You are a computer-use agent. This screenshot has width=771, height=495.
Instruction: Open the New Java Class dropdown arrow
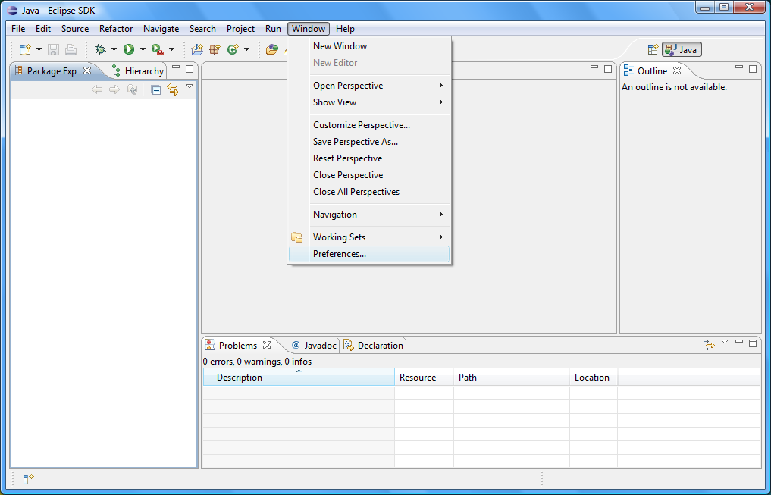click(x=246, y=49)
